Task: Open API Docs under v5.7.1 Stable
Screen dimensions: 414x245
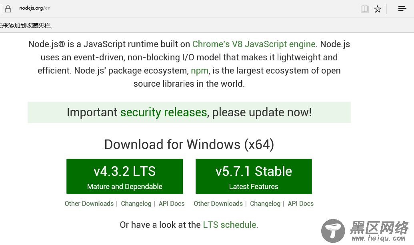Action: pos(301,203)
